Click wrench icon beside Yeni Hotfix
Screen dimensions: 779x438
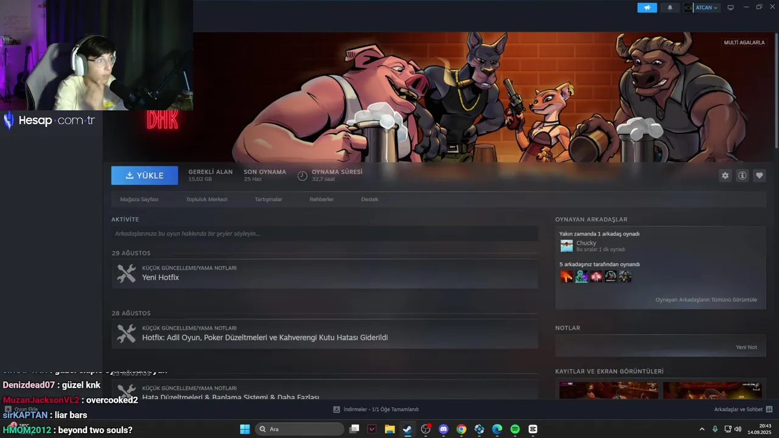[x=127, y=273]
